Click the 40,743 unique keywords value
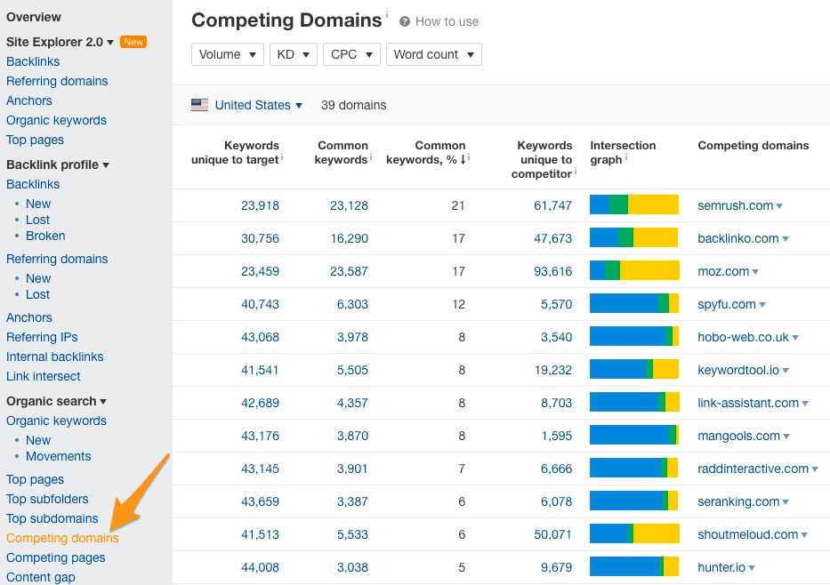 (x=260, y=304)
